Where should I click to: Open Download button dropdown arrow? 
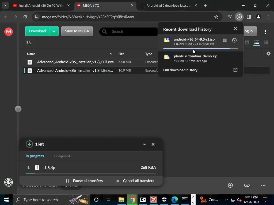(x=54, y=31)
